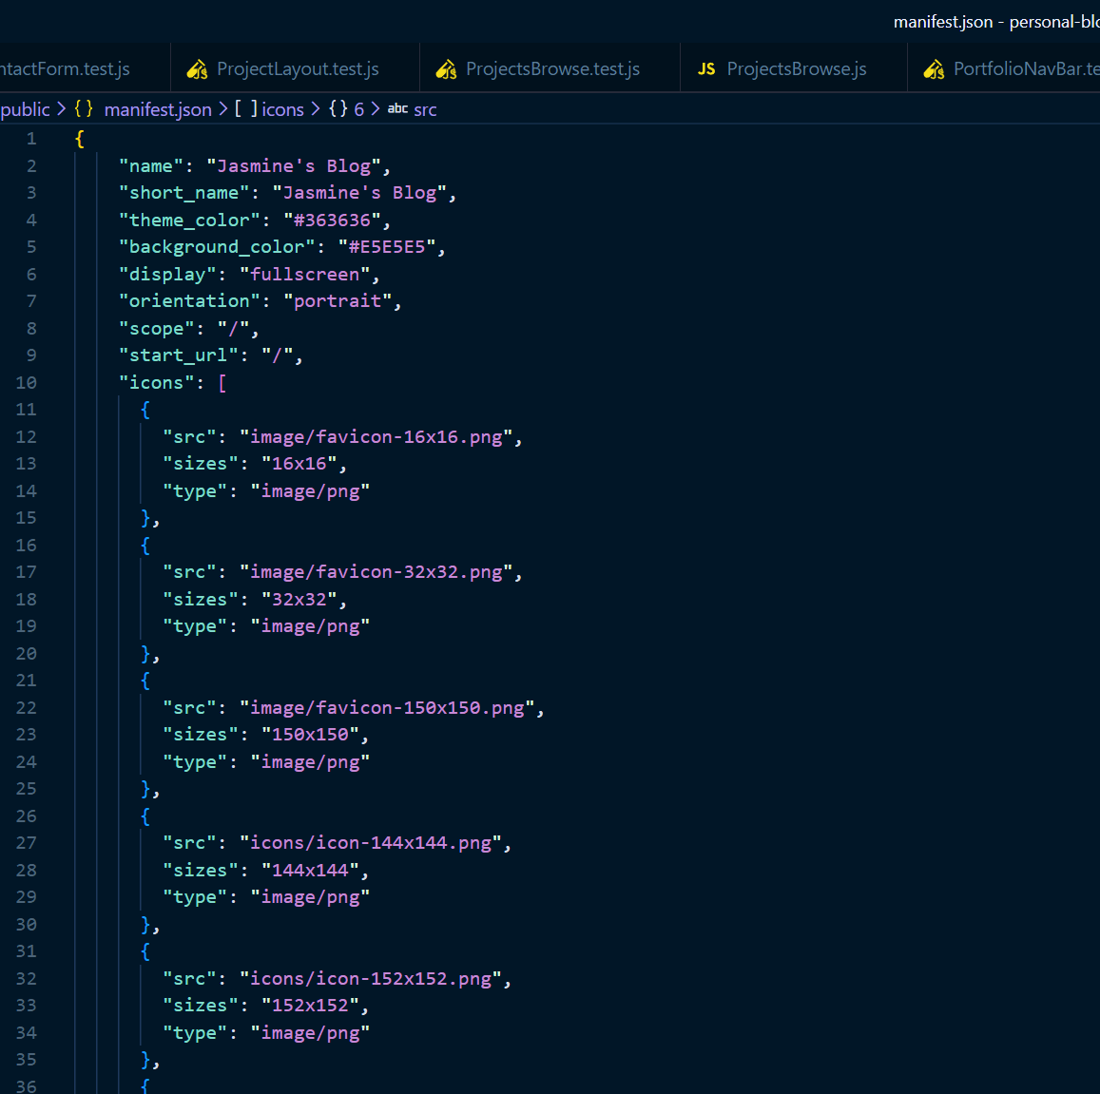Screen dimensions: 1100x1094
Task: Place cursor in "fullscreen" display value
Action: click(304, 275)
